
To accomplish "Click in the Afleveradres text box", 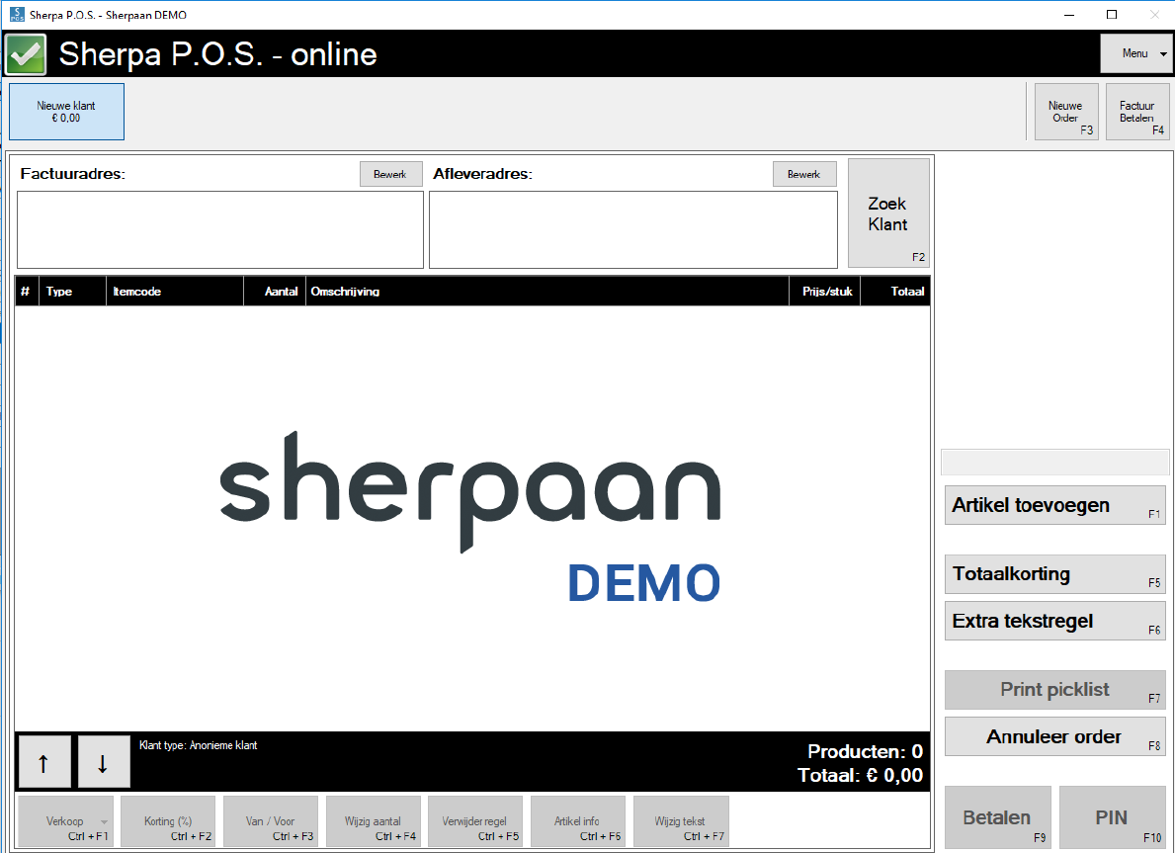I will (633, 229).
